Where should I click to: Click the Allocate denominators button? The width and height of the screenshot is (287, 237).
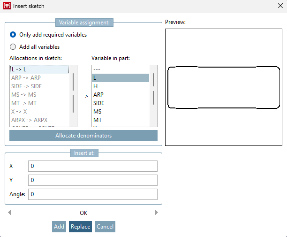coord(83,136)
